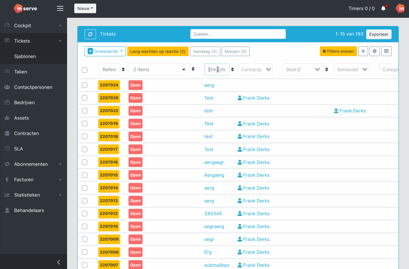409x269 pixels.
Task: Open the user profile avatar
Action: [x=400, y=8]
